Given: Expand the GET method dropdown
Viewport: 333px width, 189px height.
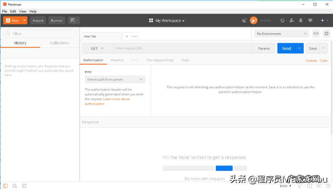Looking at the screenshot, I should pos(97,48).
